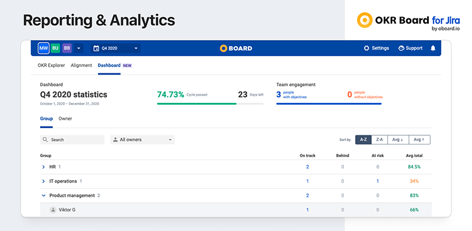
Task: Click the green cycle passed progress bar
Action: tap(197, 104)
